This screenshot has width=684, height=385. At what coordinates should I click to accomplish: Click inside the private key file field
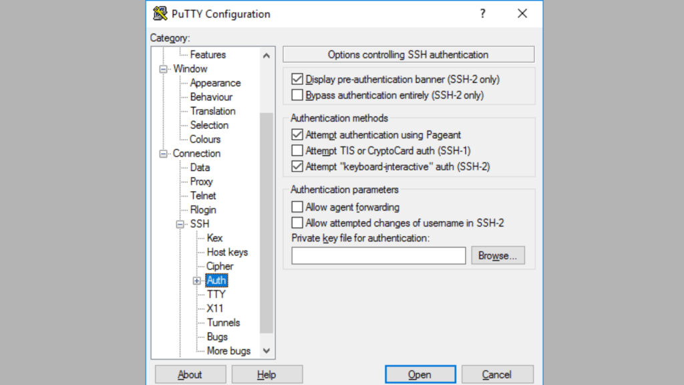click(378, 255)
